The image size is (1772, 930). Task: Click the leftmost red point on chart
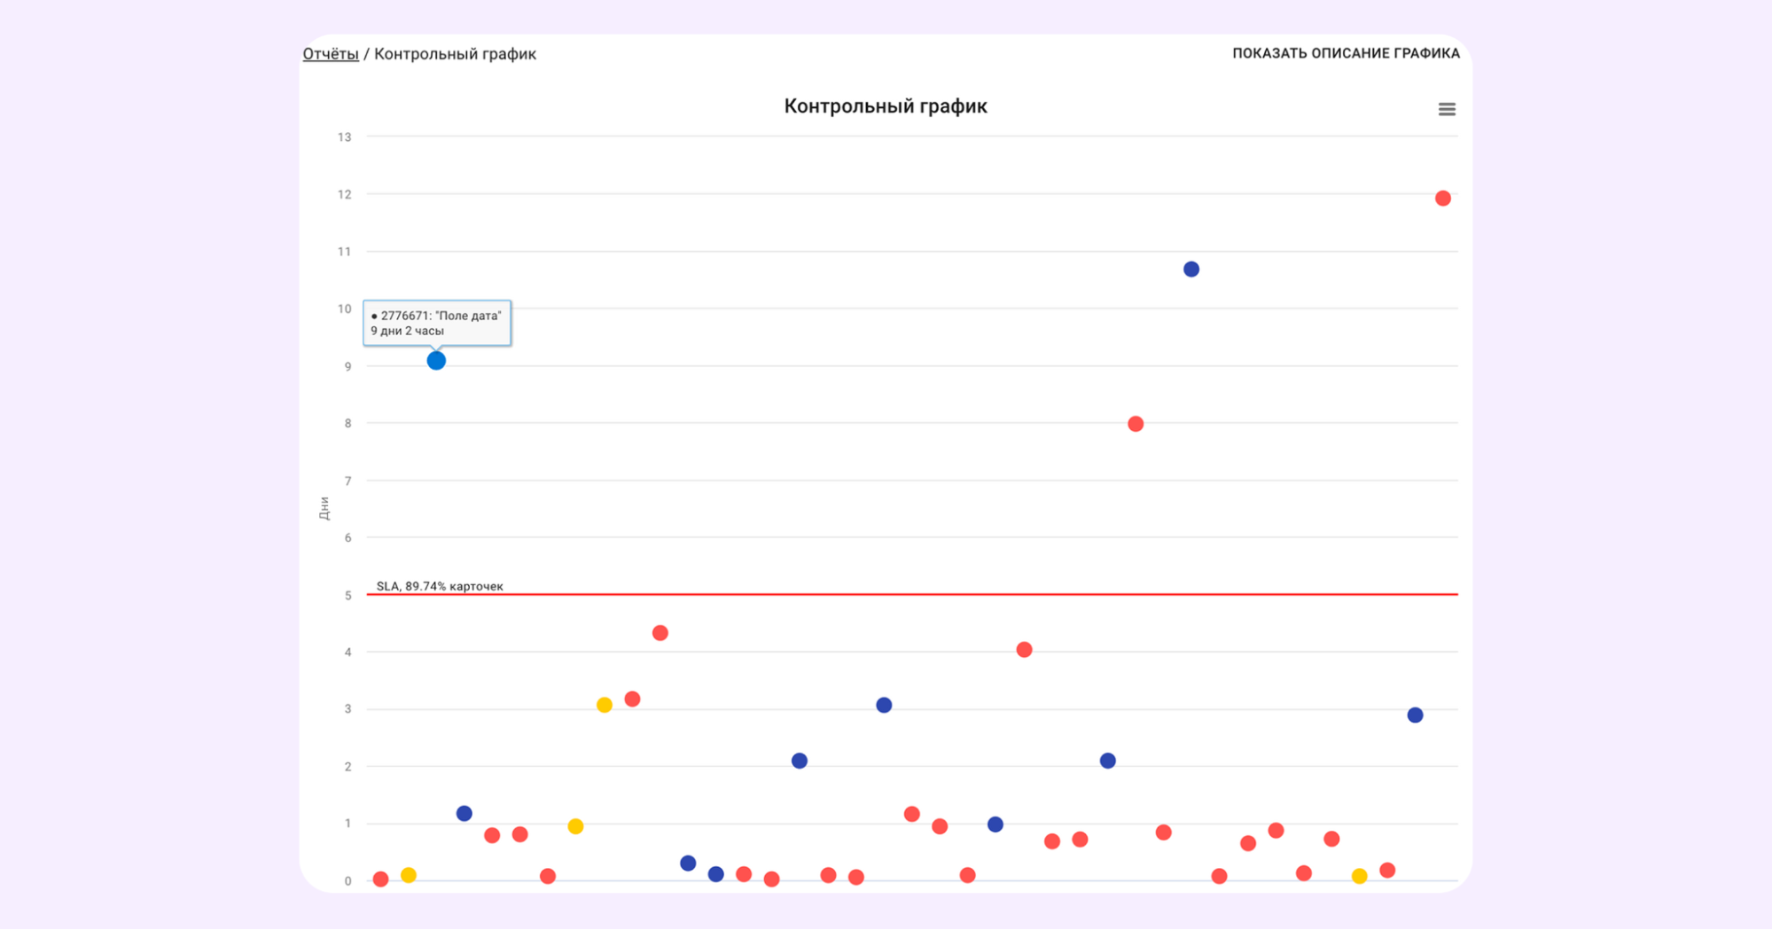click(380, 879)
